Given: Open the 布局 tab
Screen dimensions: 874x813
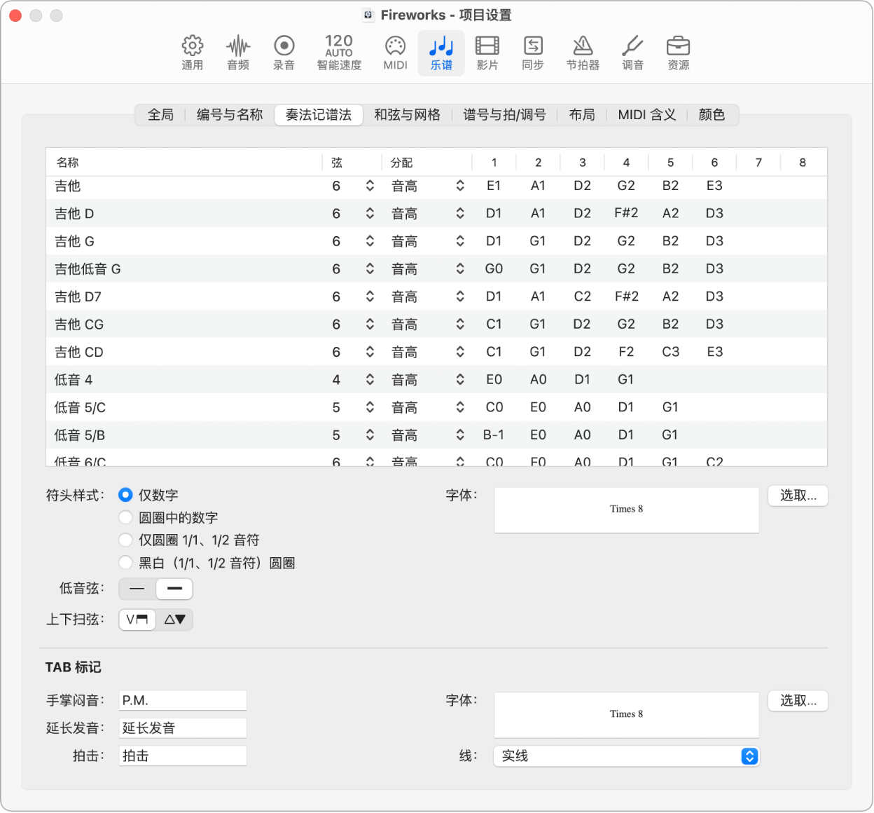Looking at the screenshot, I should pyautogui.click(x=581, y=115).
